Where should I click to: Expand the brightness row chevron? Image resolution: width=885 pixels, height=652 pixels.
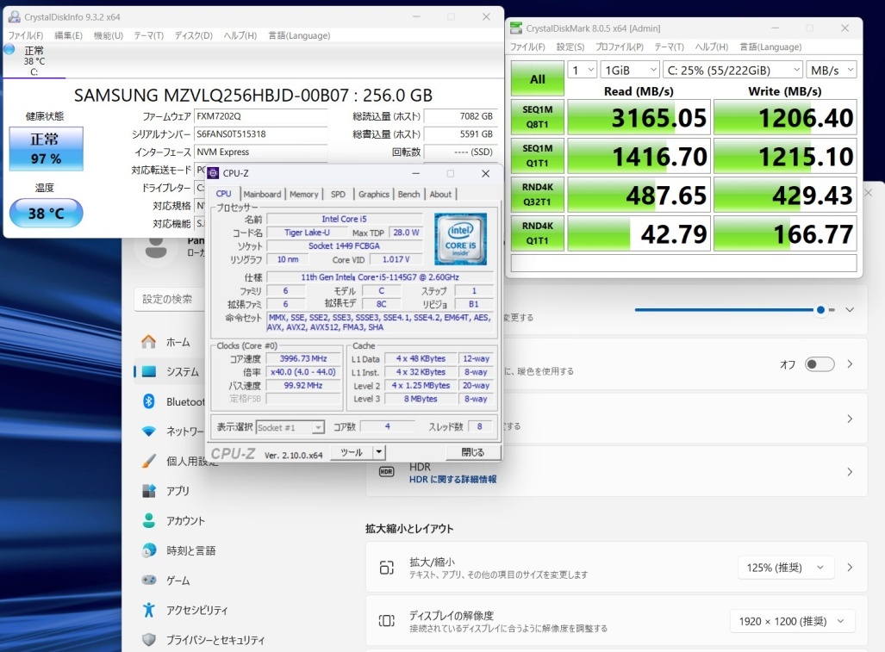850,310
